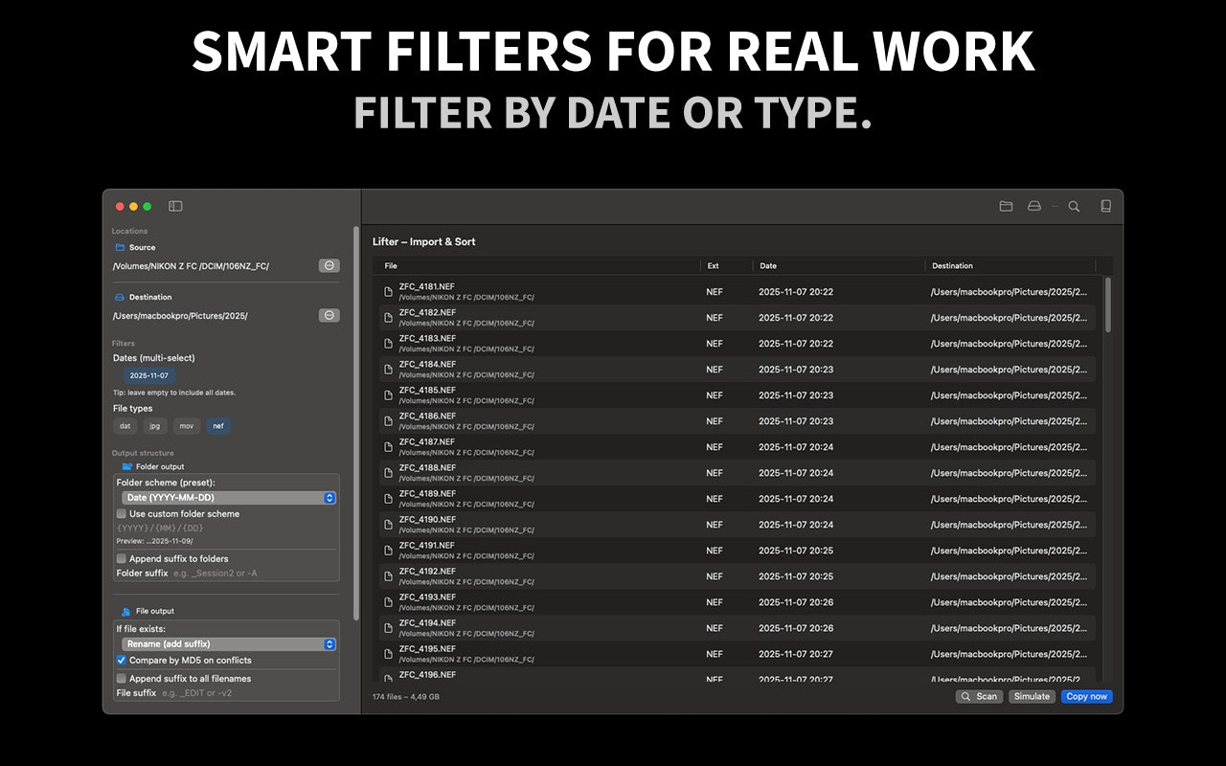The image size is (1226, 766).
Task: Open search via the magnifier toolbar icon
Action: point(1073,206)
